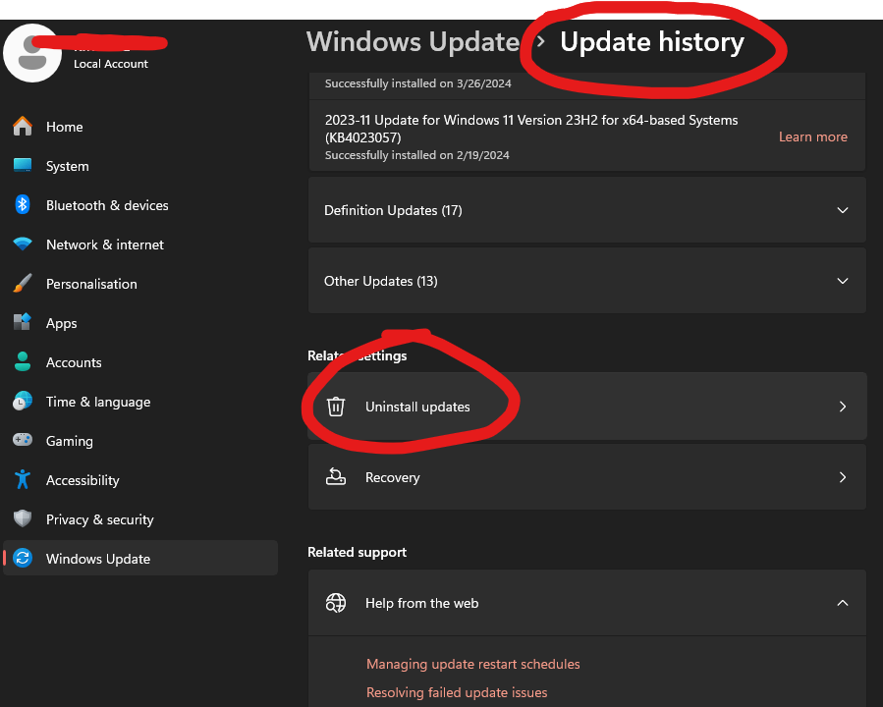The image size is (883, 707).
Task: Click the Home house icon
Action: pyautogui.click(x=23, y=126)
